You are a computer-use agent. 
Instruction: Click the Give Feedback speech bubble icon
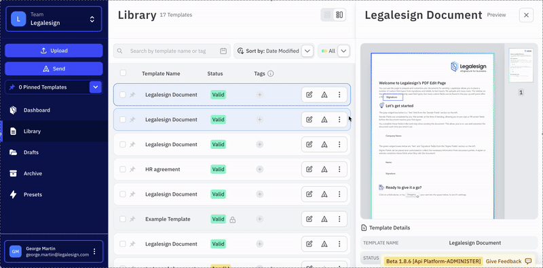click(528, 261)
